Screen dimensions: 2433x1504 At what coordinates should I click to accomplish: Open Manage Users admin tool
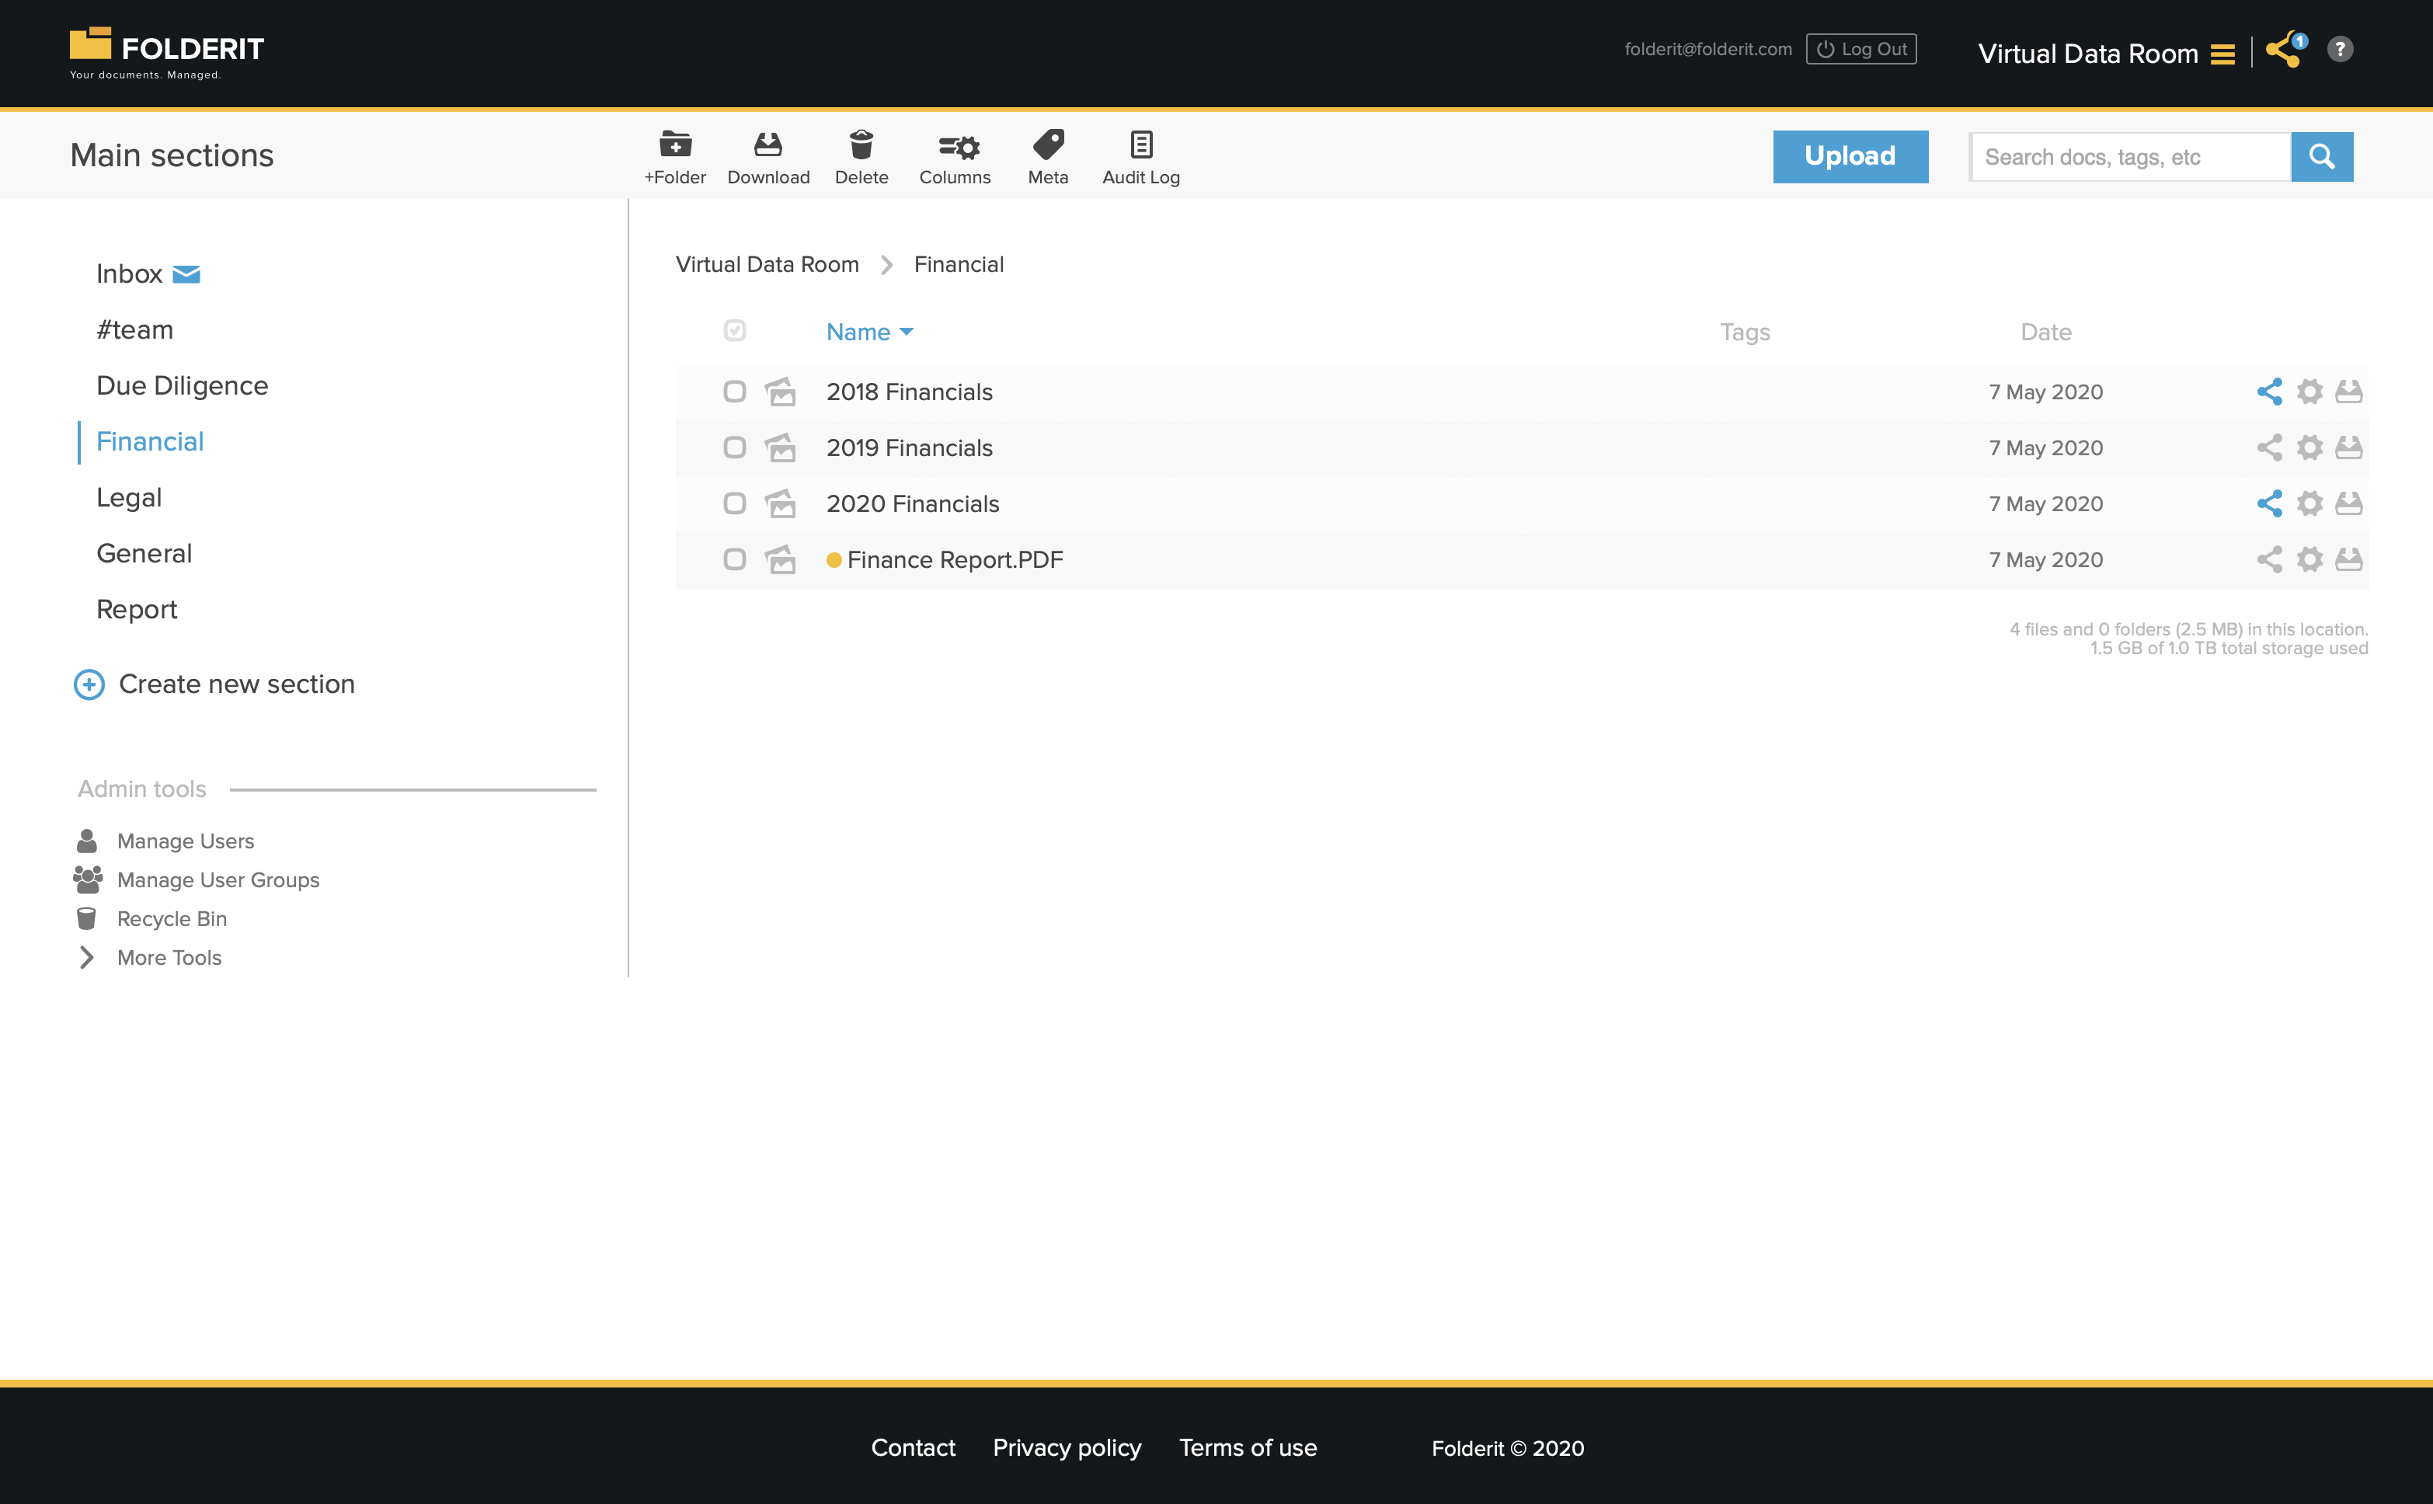pyautogui.click(x=186, y=841)
